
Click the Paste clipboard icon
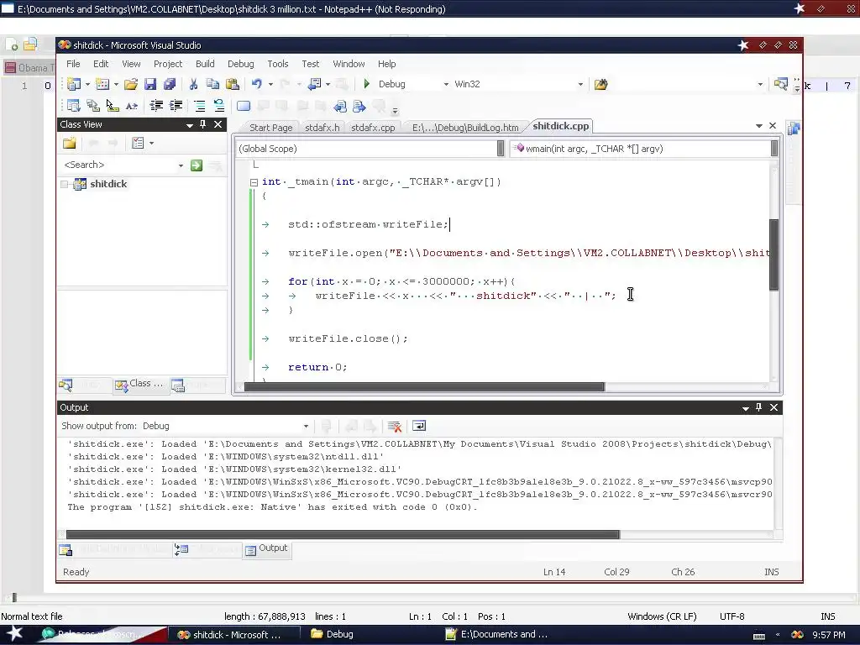click(233, 84)
